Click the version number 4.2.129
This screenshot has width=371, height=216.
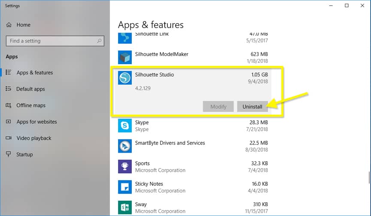(143, 88)
